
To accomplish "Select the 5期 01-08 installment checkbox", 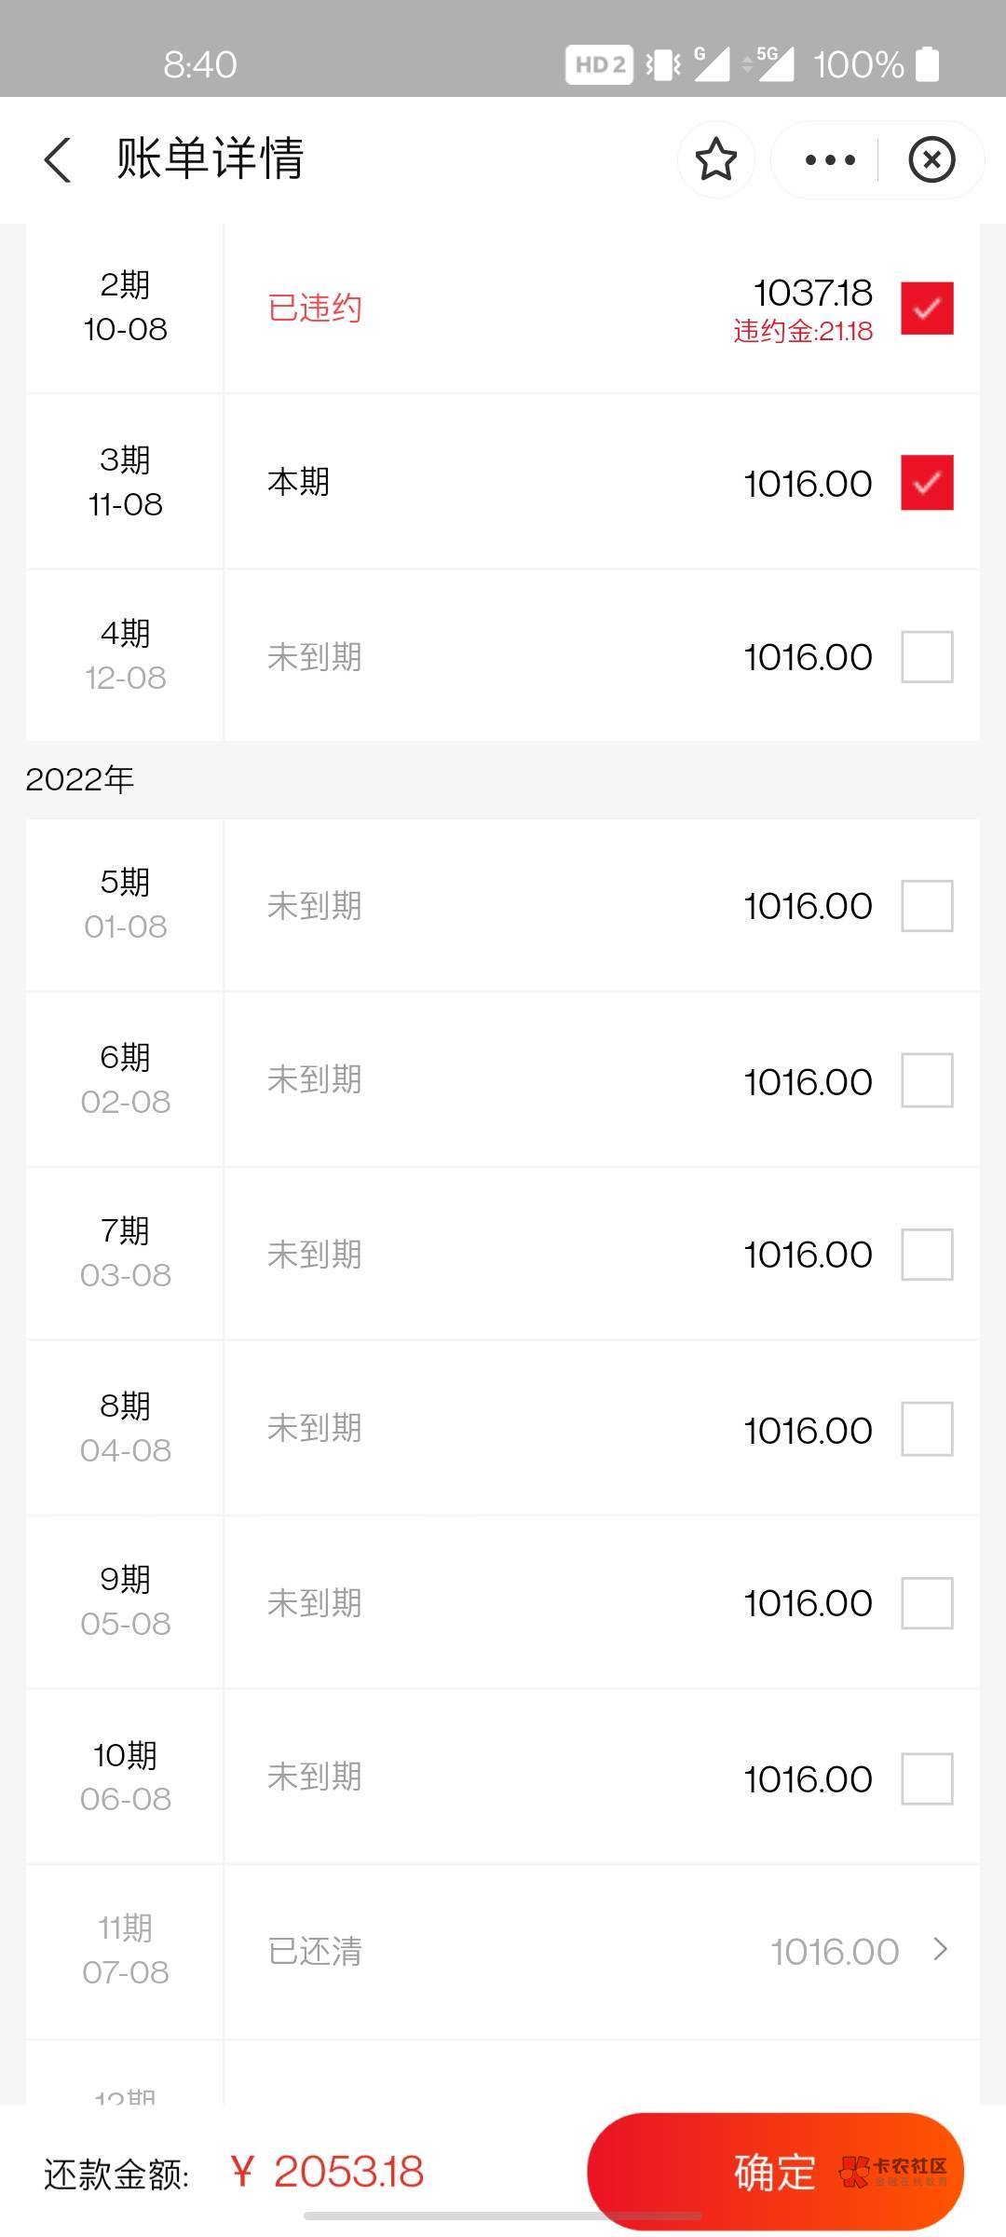I will (927, 906).
